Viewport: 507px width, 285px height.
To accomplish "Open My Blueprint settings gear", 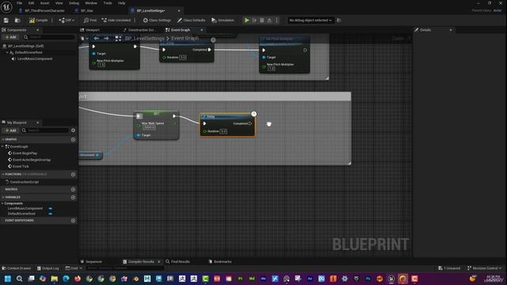I will tap(73, 130).
